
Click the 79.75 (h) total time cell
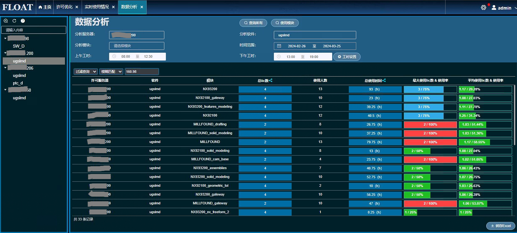[x=375, y=142]
